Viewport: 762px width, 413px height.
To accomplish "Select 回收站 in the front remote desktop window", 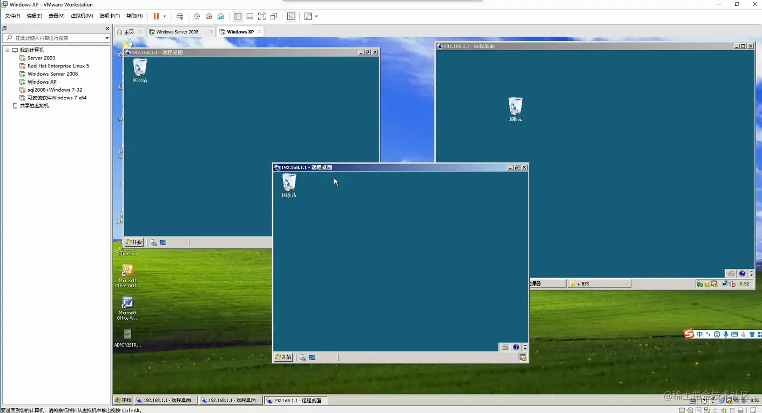I will tap(289, 186).
